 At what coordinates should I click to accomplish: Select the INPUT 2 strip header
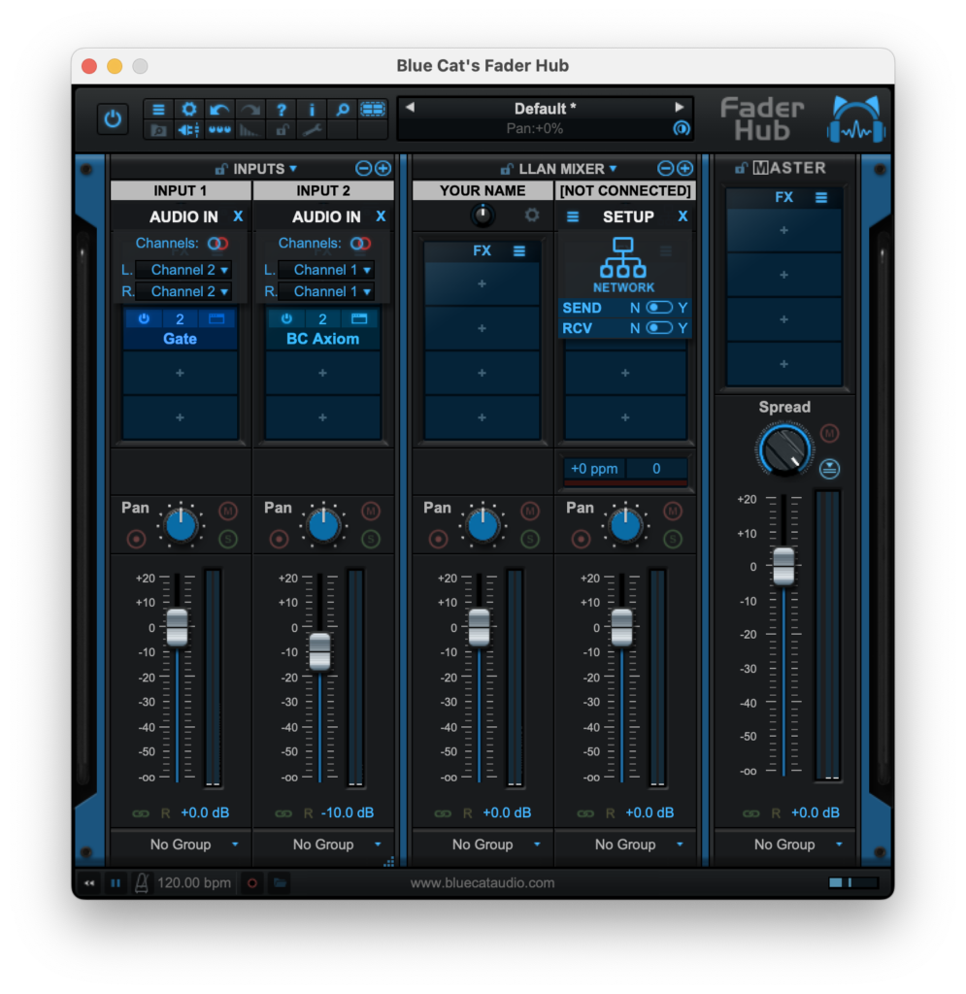point(323,190)
